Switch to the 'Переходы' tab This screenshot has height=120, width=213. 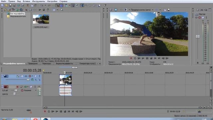coord(47,64)
